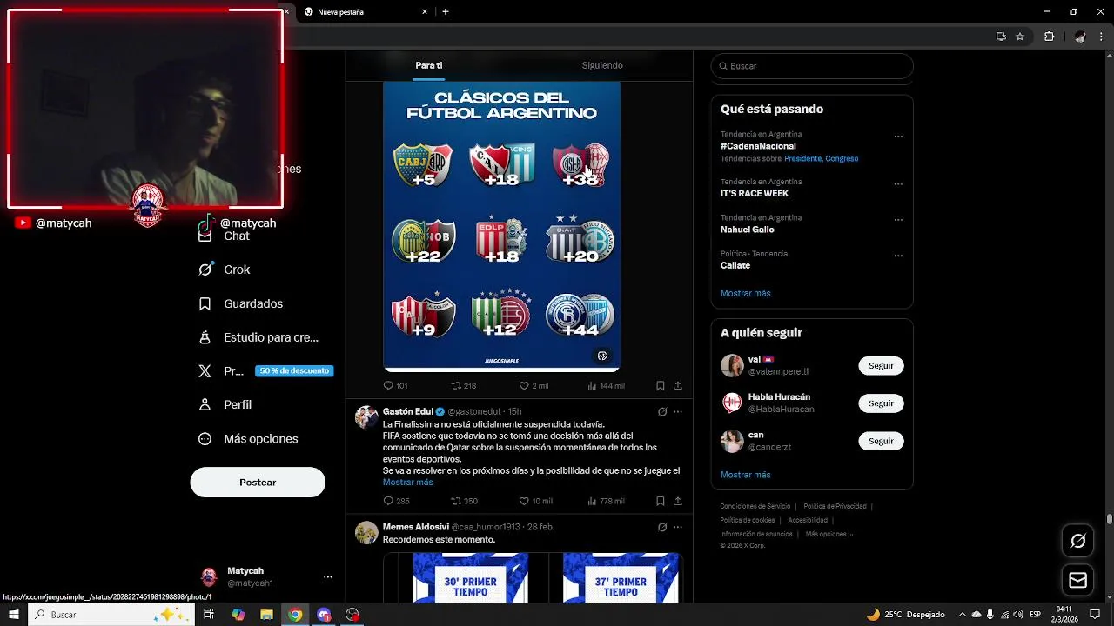Viewport: 1114px width, 626px height.
Task: Follow Habla Huracán account
Action: (881, 403)
